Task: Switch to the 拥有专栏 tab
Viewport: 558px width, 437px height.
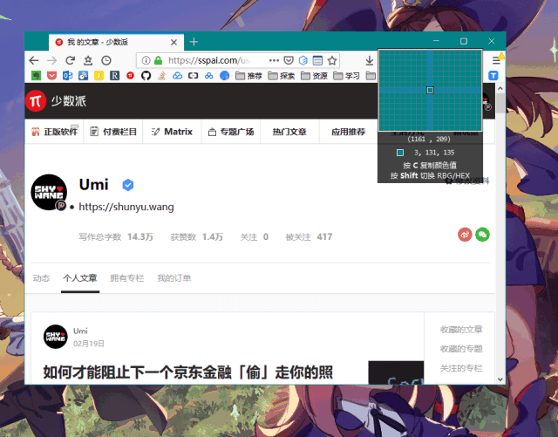Action: [127, 278]
